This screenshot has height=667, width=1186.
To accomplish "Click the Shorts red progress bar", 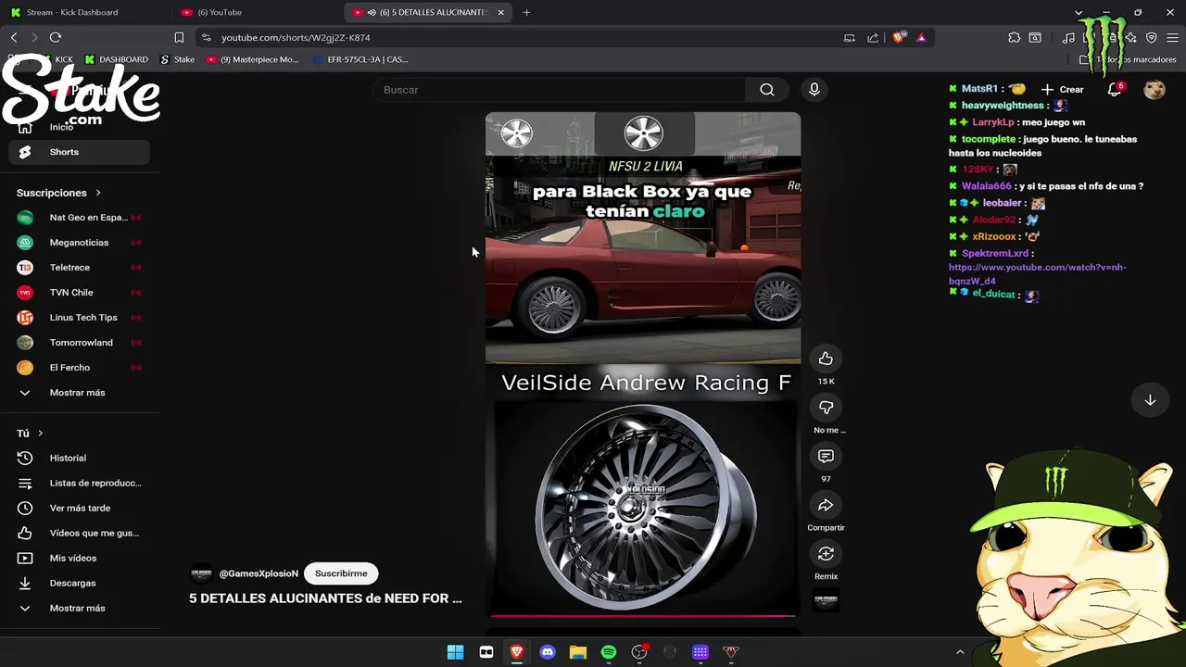I will 643,615.
